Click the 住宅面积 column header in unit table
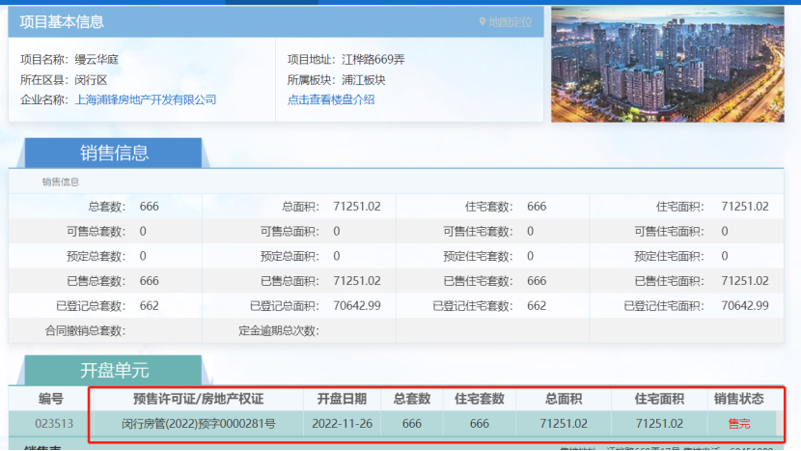The image size is (801, 451). point(660,399)
